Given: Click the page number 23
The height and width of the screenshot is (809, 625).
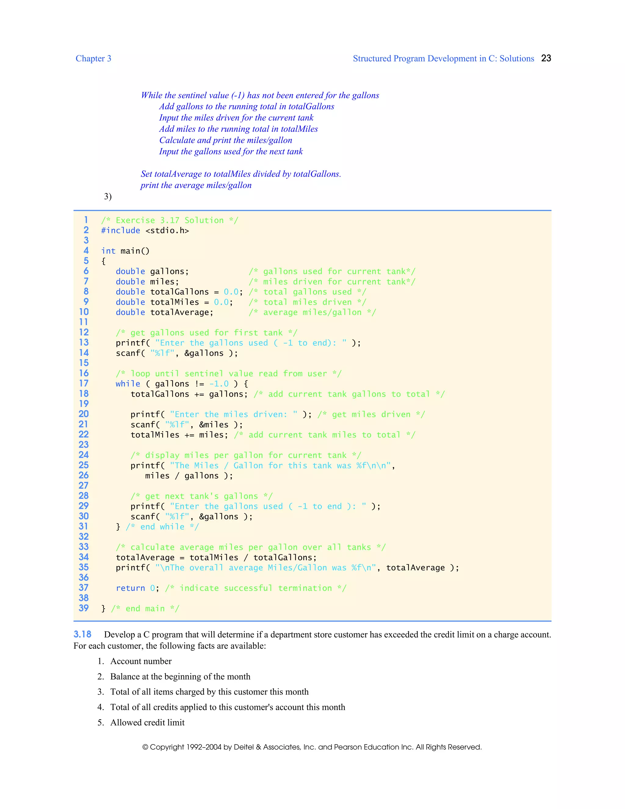Looking at the screenshot, I should 546,58.
